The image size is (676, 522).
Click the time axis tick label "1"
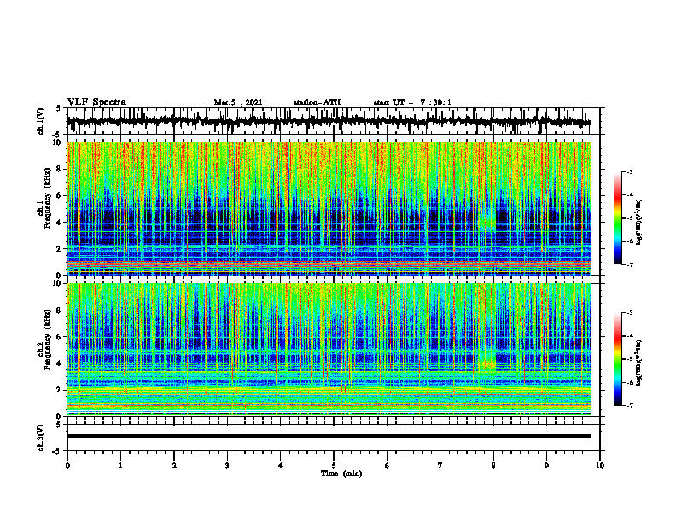tap(120, 466)
